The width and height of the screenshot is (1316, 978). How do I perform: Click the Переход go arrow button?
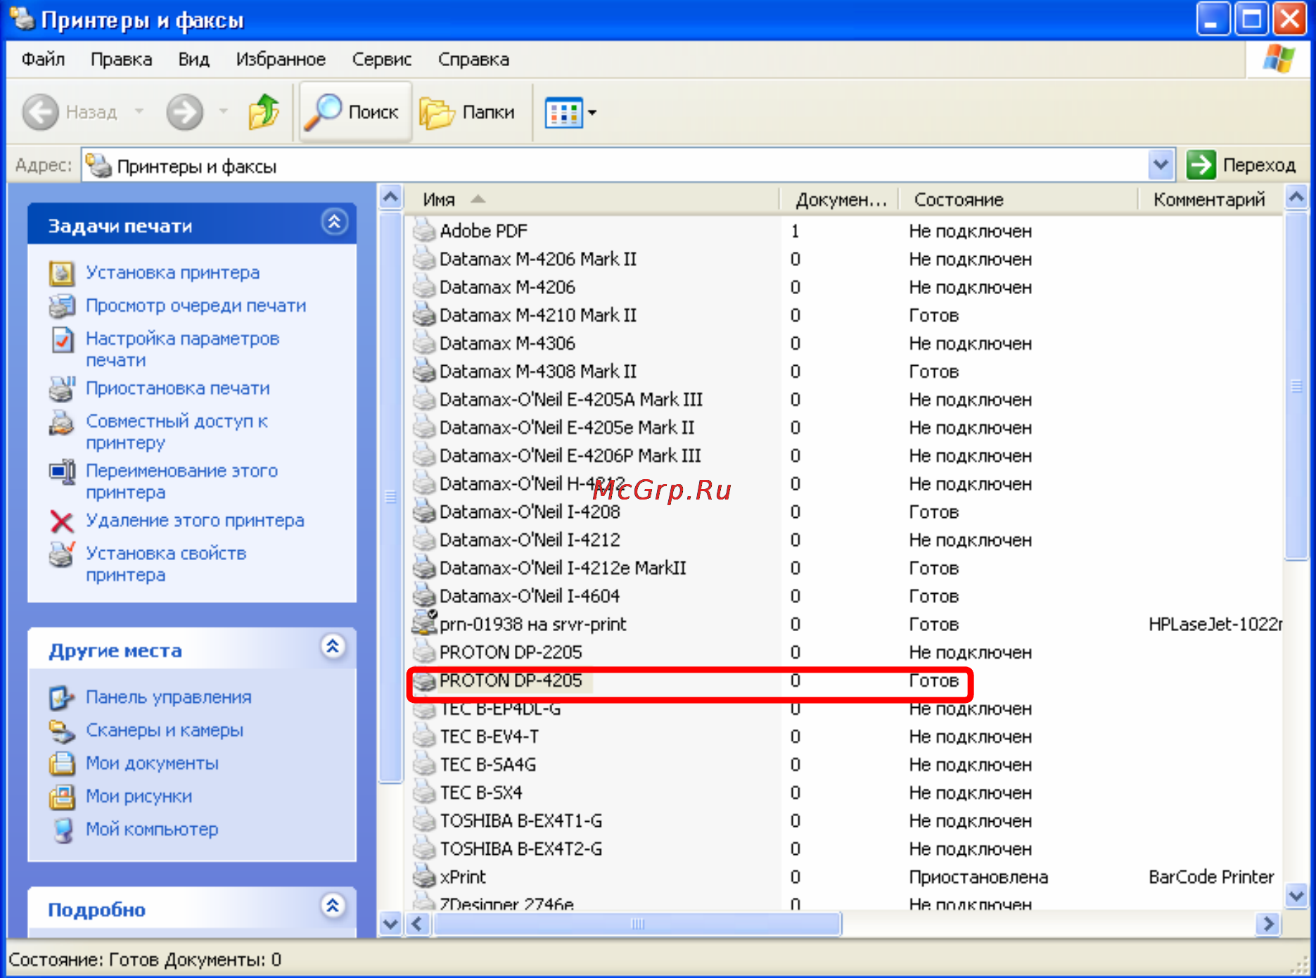point(1201,165)
